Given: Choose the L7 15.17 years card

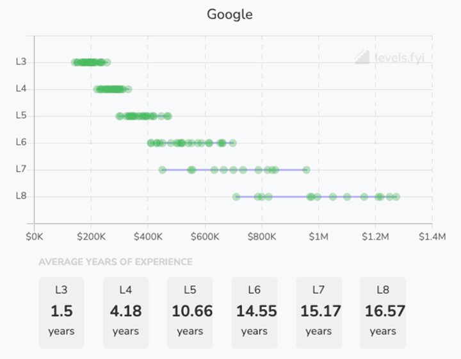Looking at the screenshot, I should pos(318,312).
